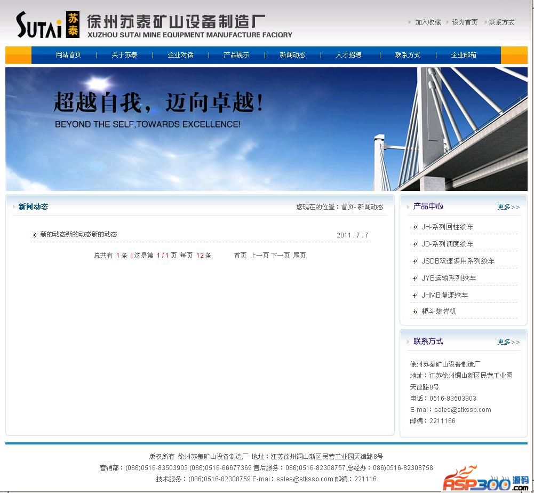Click the 加入收藏 link at top
534x493 pixels.
pos(428,22)
